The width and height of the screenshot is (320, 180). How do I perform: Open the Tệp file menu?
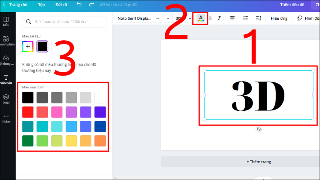pyautogui.click(x=42, y=4)
